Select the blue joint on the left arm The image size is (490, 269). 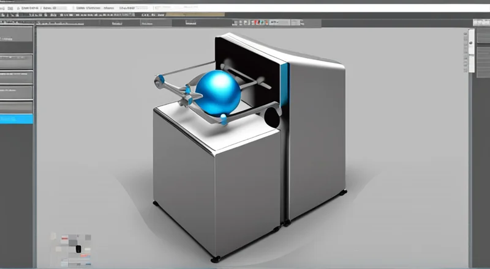(160, 78)
